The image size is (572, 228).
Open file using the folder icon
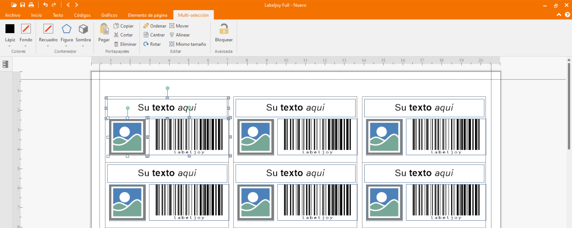[14, 5]
